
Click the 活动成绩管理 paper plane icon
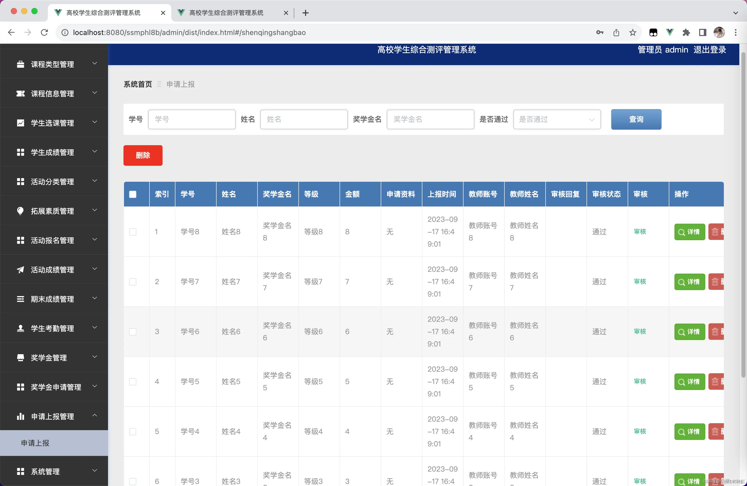coord(20,270)
